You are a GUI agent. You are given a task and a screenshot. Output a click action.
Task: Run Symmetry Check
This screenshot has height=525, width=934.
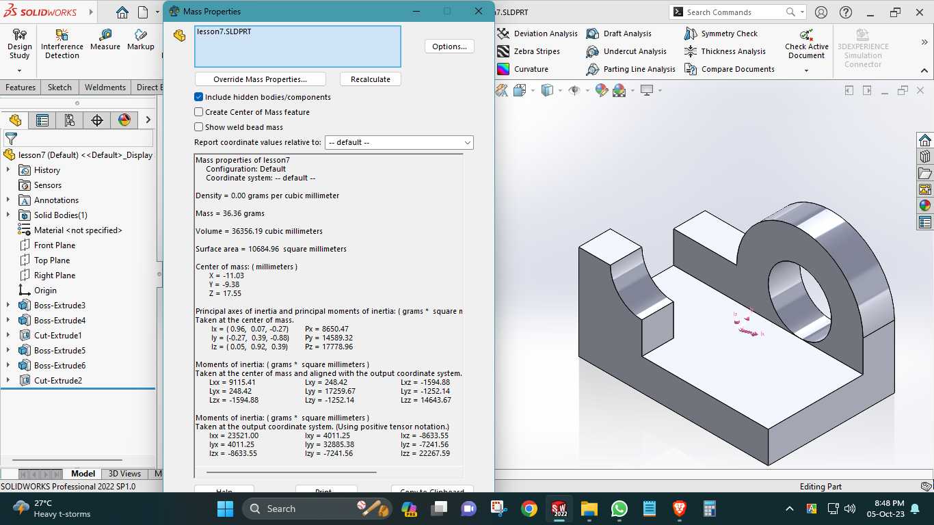(721, 33)
